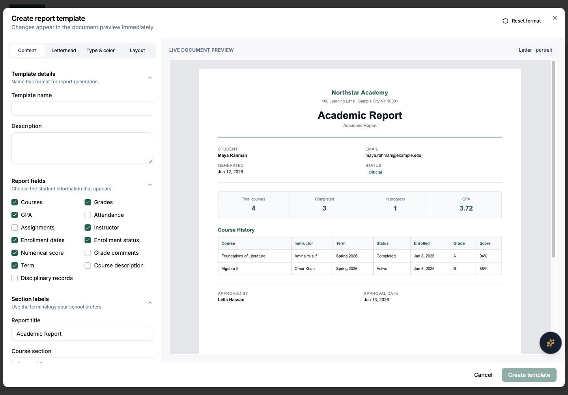Check the Course description checkbox
568x395 pixels.
[x=88, y=265]
